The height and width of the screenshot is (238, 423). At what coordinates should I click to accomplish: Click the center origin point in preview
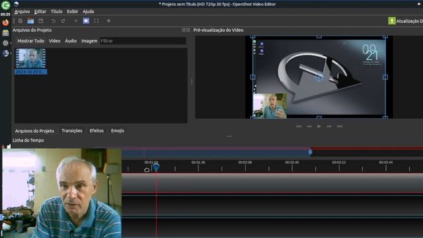[x=319, y=77]
